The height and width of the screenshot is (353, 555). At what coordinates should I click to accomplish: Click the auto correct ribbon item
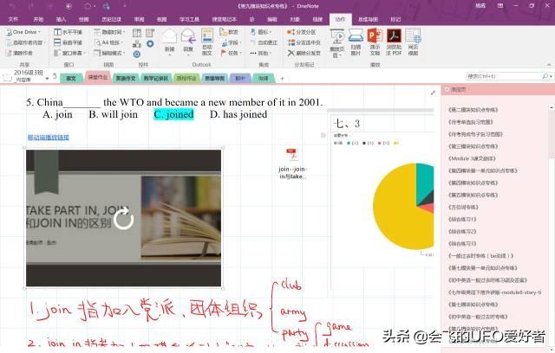264,42
